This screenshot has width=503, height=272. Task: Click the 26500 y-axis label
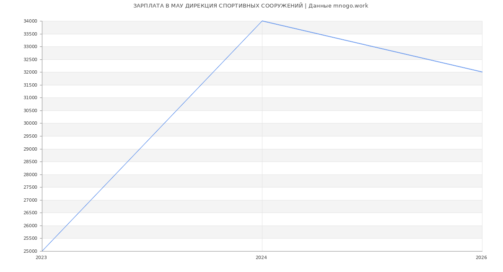30,213
